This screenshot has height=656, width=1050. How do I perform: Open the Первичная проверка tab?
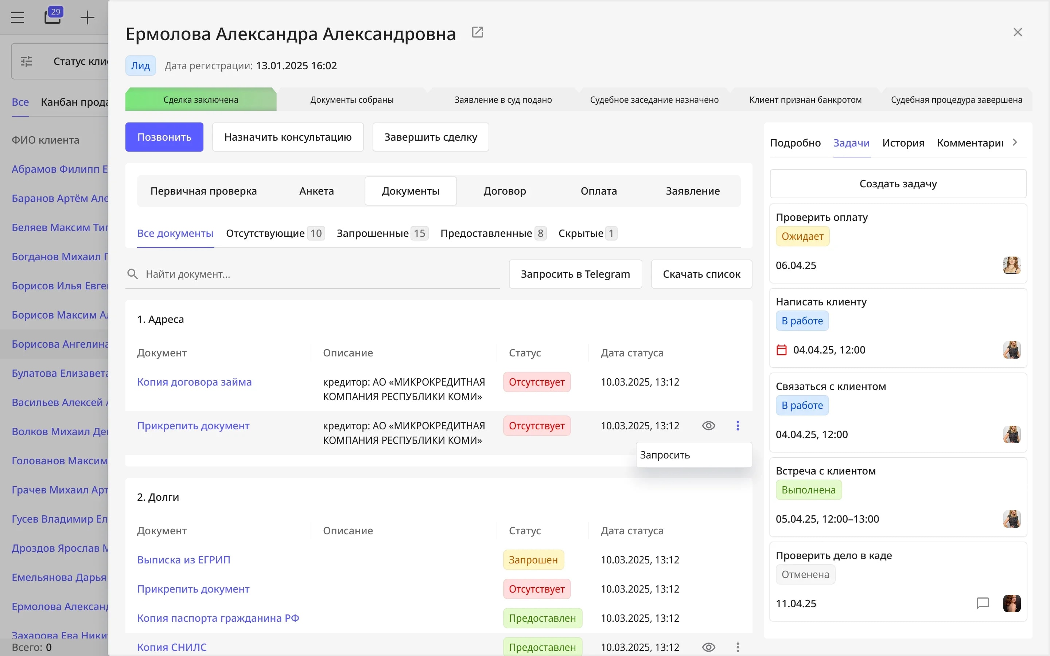pos(203,191)
